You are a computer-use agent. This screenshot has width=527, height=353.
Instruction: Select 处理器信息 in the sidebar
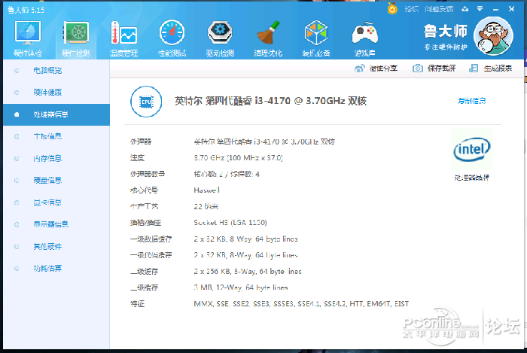tap(56, 114)
